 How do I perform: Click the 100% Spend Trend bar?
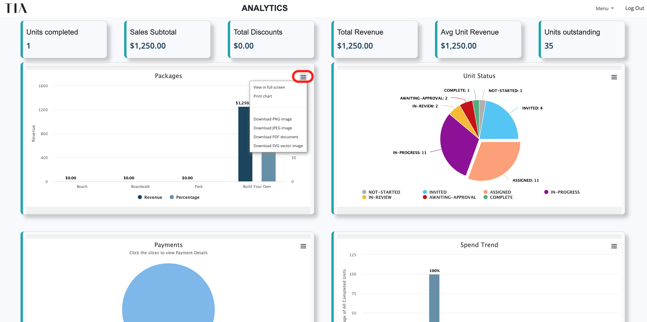(x=434, y=298)
